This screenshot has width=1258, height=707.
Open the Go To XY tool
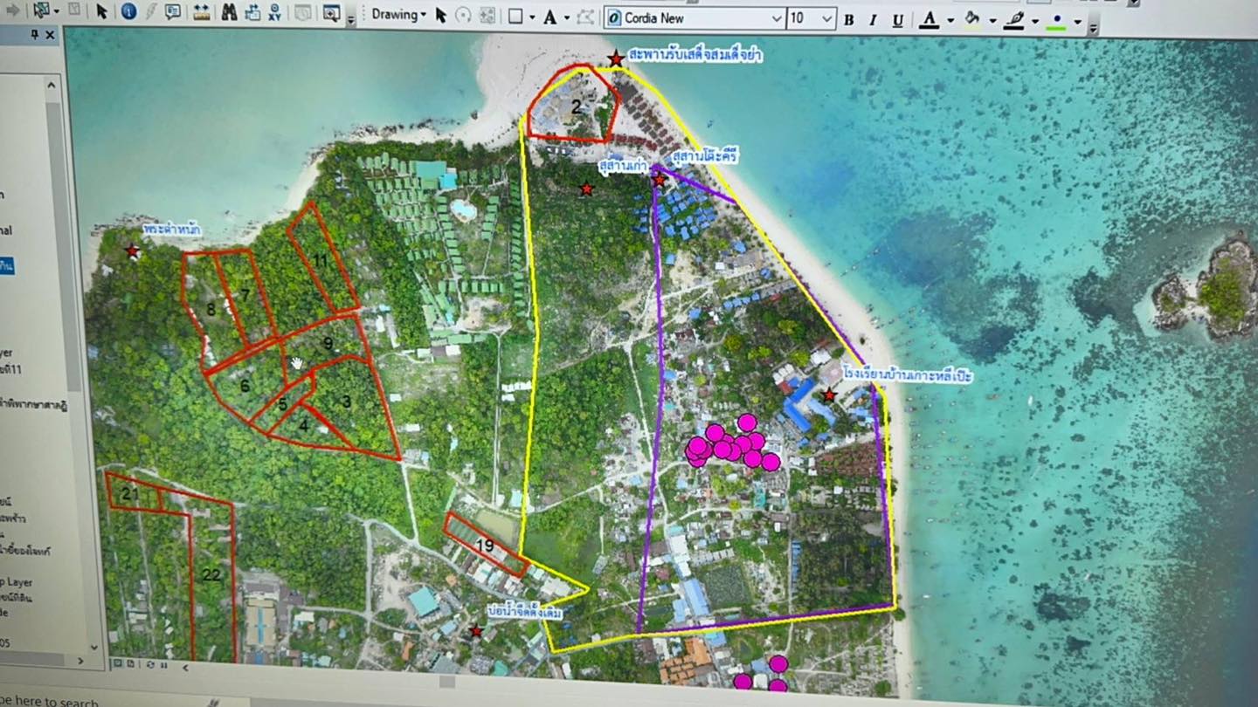click(275, 12)
